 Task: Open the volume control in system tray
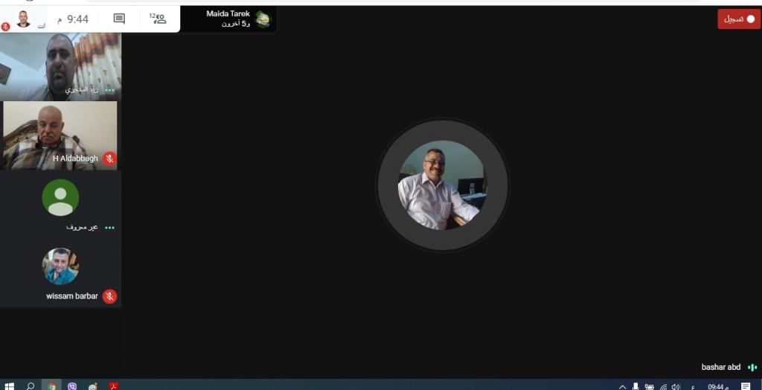pos(676,386)
